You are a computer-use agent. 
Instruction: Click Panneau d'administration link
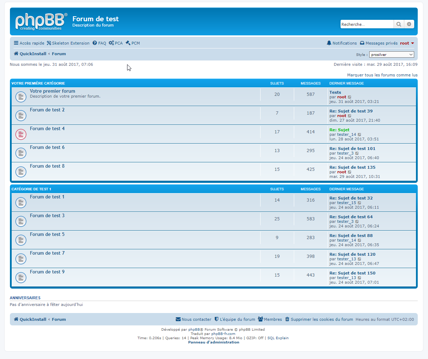[x=213, y=342]
